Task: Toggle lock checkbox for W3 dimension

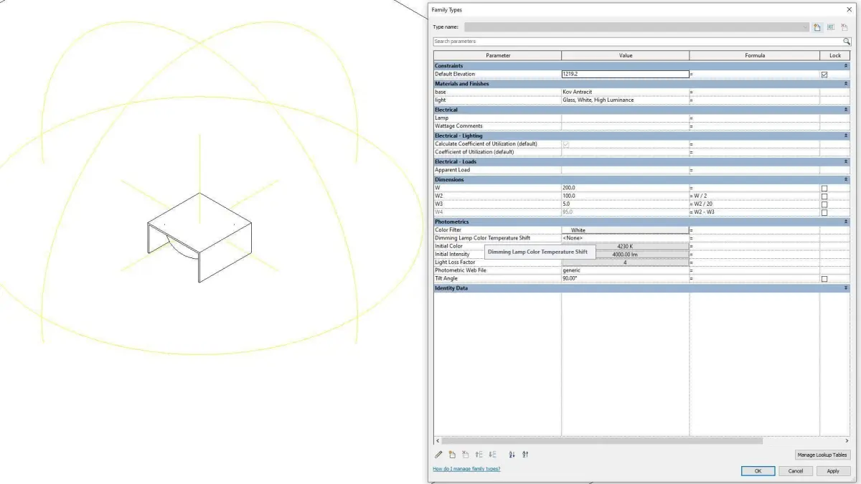Action: 824,204
